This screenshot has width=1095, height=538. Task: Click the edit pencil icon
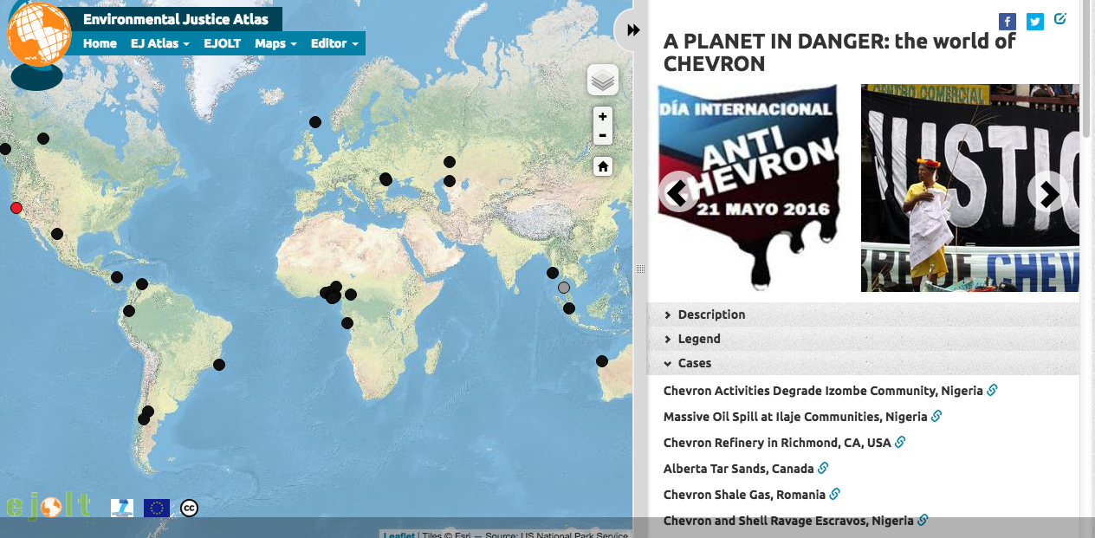tap(1060, 19)
